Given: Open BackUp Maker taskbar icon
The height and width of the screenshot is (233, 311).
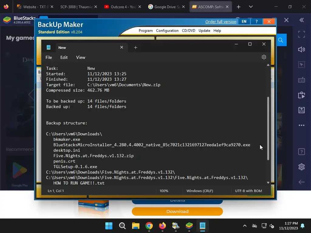Looking at the screenshot, I should [176, 226].
